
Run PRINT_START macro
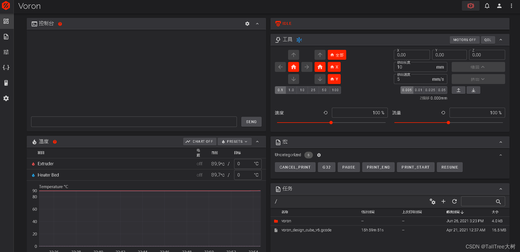[x=415, y=167]
